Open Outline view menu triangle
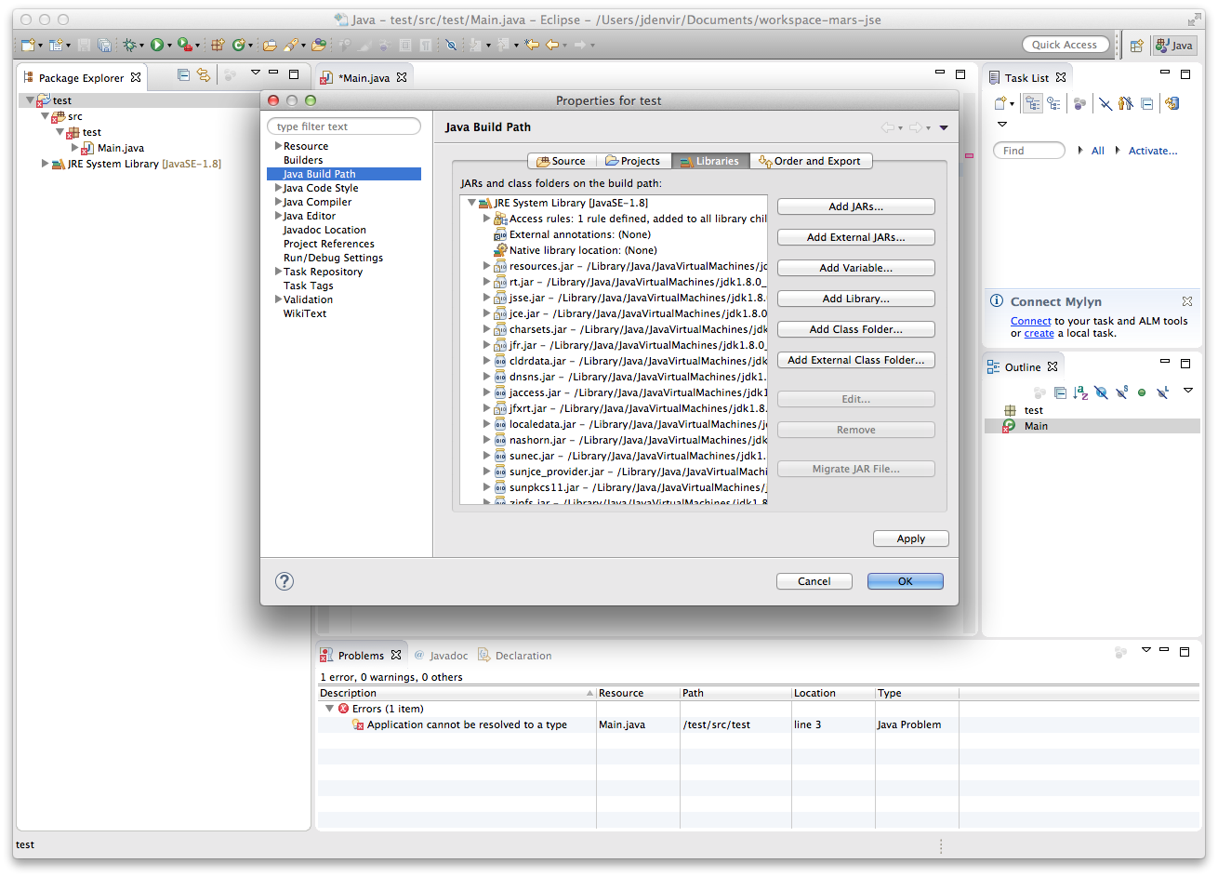Screen dimensions: 1218x877 coord(1188,390)
